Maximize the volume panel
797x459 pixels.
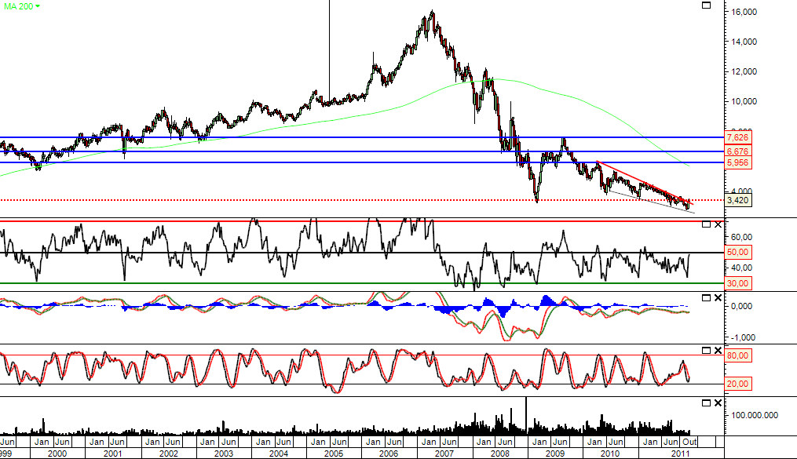click(706, 403)
